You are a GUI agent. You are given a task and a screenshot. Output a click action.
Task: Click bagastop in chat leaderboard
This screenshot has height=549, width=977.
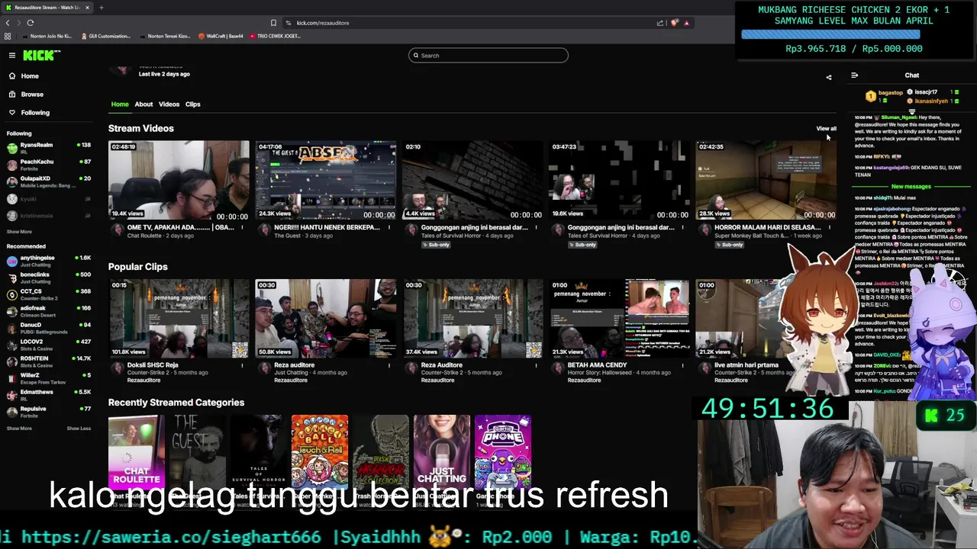pos(890,93)
